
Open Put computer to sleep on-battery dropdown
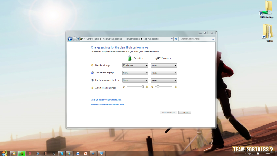coord(135,80)
